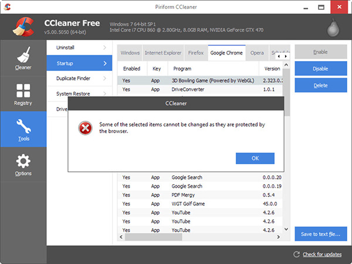
Task: Open the Registry section grid icon
Action: point(23,92)
